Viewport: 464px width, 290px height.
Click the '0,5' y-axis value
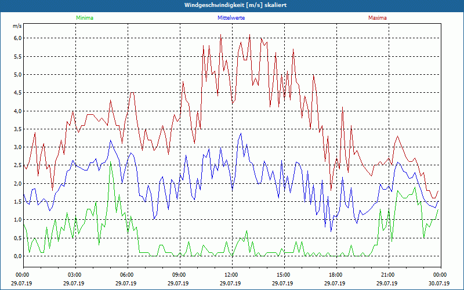[x=18, y=238]
